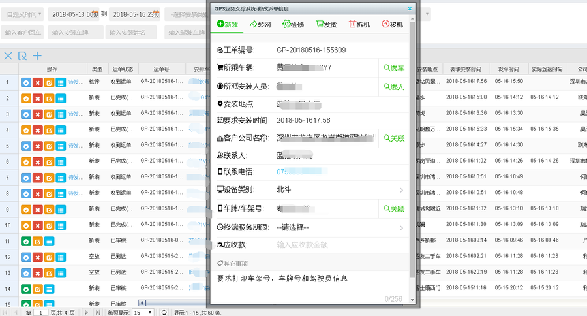Click the orange edit icon in row 3
587x316 pixels.
pos(49,114)
